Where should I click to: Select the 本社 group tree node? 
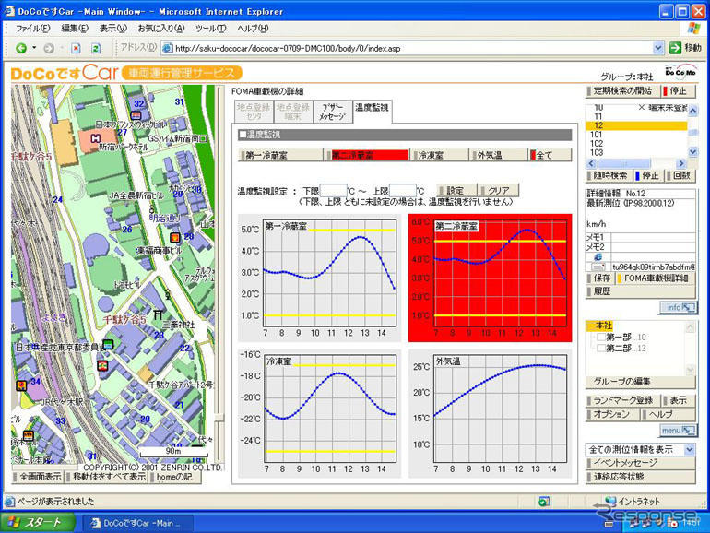(604, 326)
